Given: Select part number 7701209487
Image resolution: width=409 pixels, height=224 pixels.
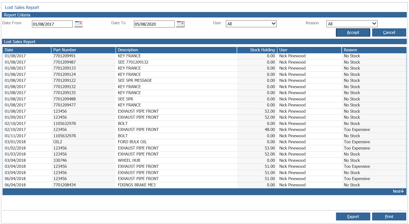Looking at the screenshot, I should (x=65, y=62).
